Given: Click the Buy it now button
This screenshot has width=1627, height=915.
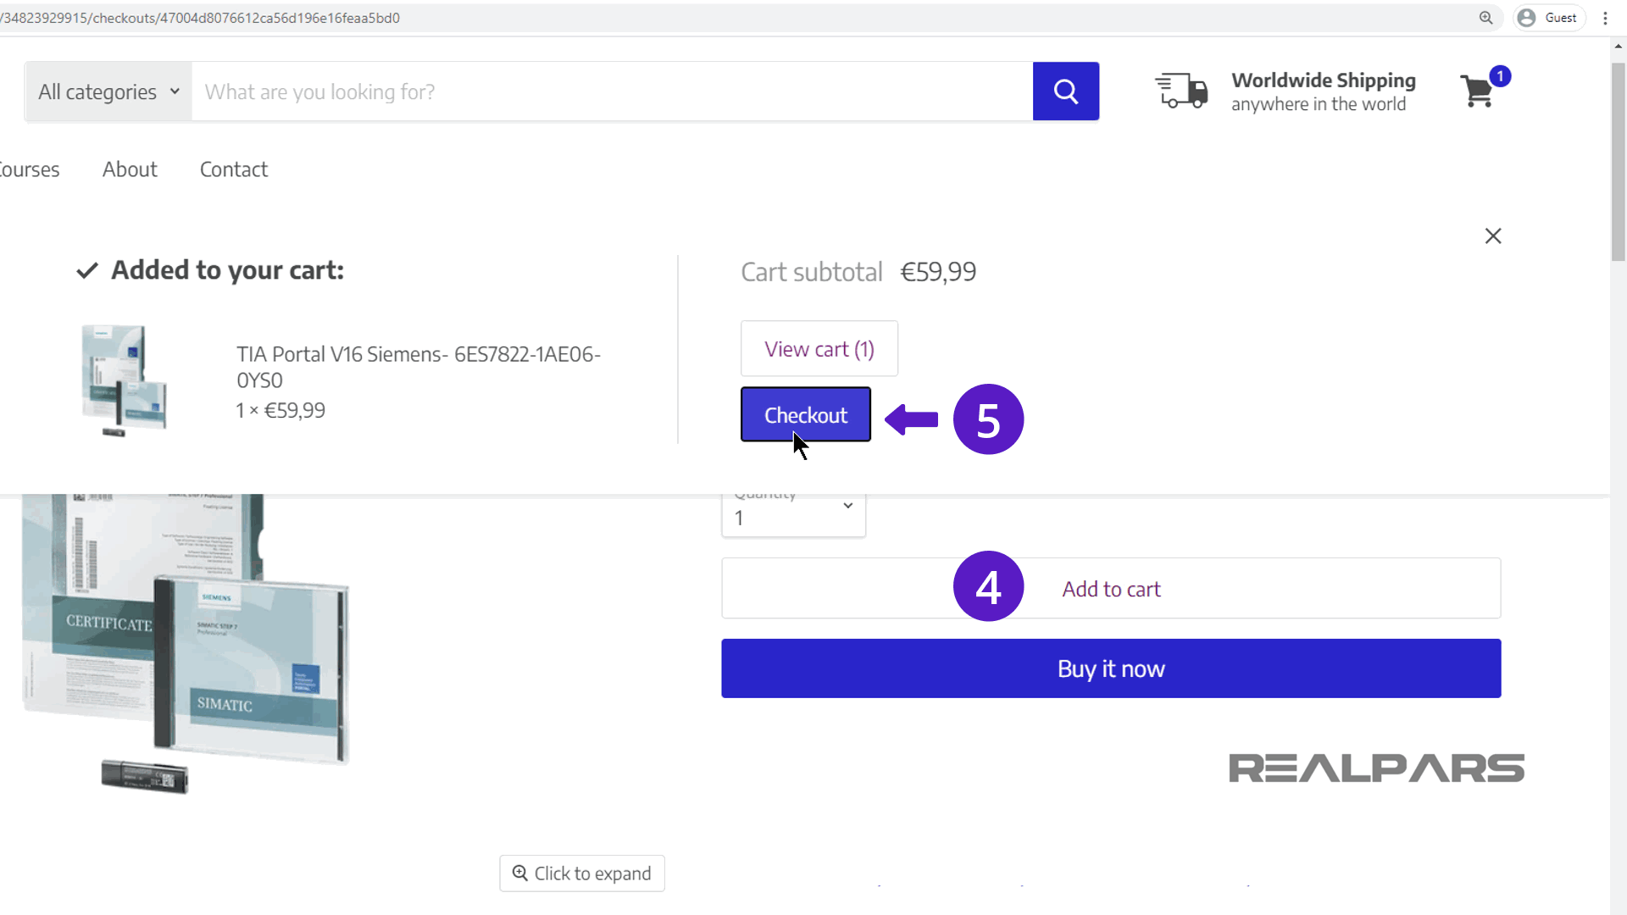Looking at the screenshot, I should [x=1111, y=668].
